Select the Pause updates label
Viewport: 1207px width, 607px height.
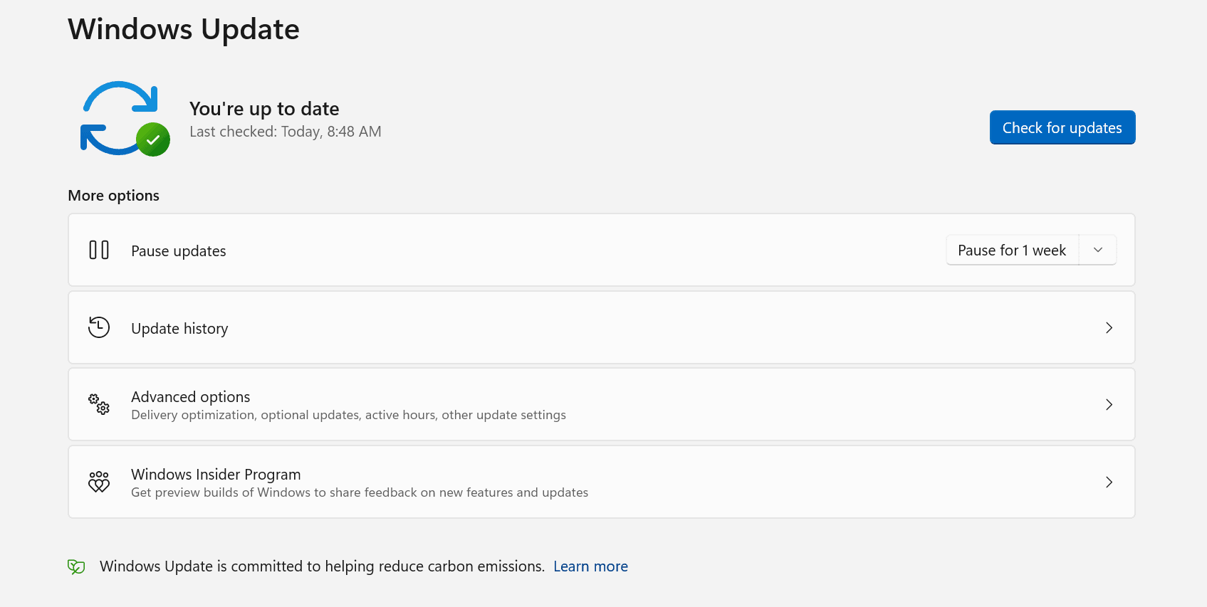coord(179,251)
